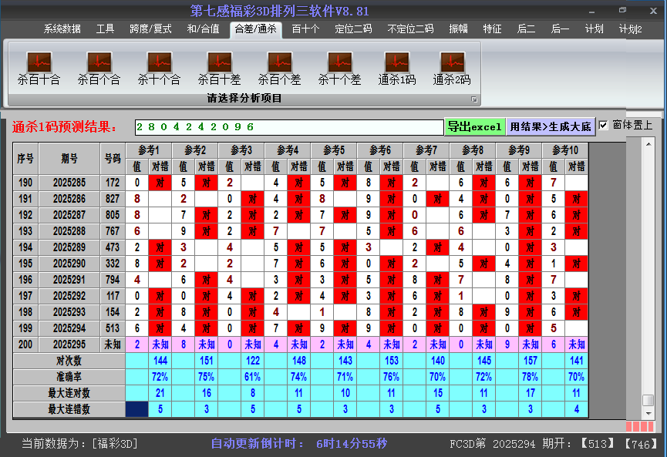
Task: Open the 杀百十差 analysis tool
Action: [x=218, y=68]
